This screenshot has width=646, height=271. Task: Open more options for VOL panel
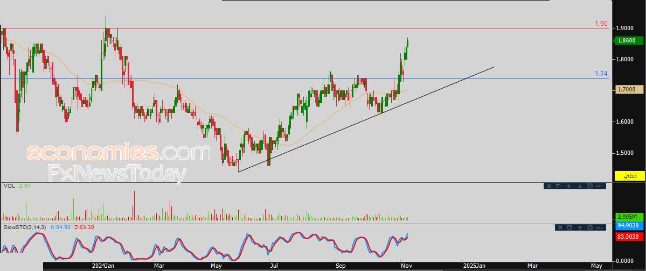[x=599, y=186]
